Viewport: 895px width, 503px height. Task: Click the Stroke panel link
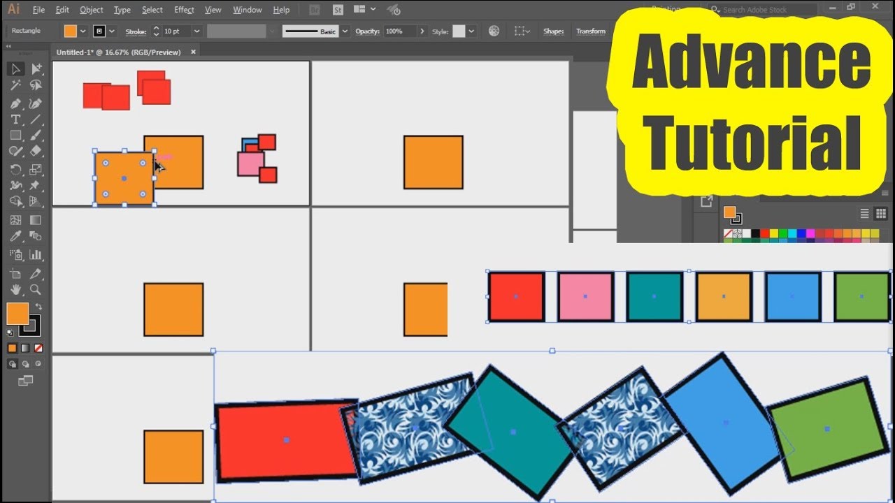(136, 31)
